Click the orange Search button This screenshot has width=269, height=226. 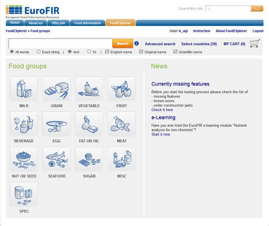pyautogui.click(x=123, y=43)
